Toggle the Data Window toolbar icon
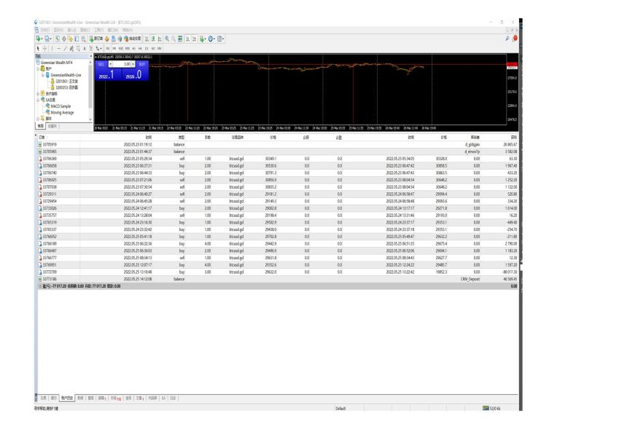Image resolution: width=619 pixels, height=437 pixels. [x=64, y=39]
